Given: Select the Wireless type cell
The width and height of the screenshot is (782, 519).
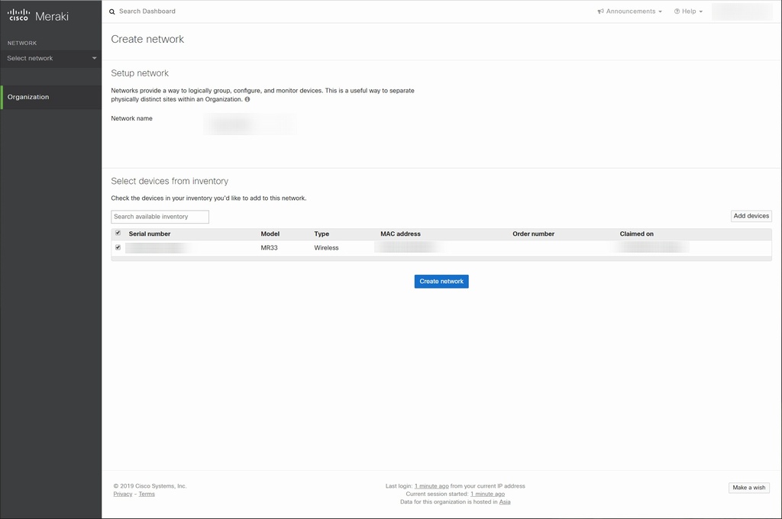Looking at the screenshot, I should 326,248.
